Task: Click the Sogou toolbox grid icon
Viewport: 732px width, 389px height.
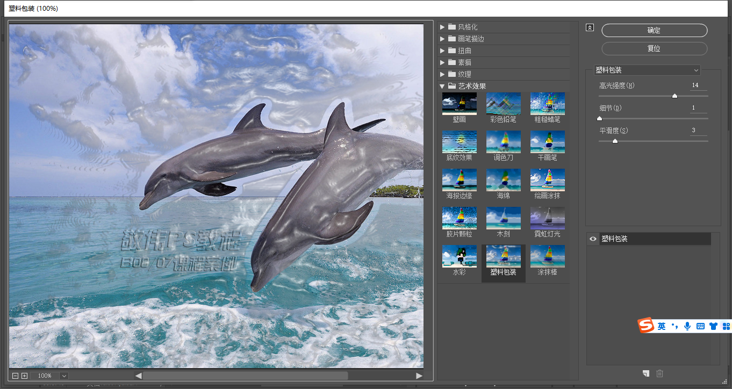Action: point(727,326)
